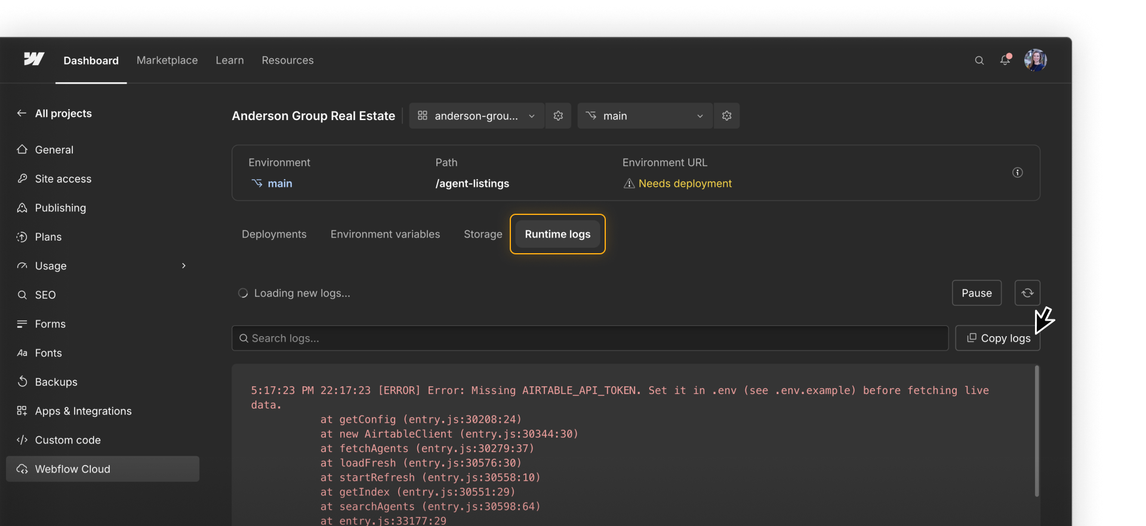Pause log streaming with Pause button
The height and width of the screenshot is (526, 1146).
coord(976,293)
